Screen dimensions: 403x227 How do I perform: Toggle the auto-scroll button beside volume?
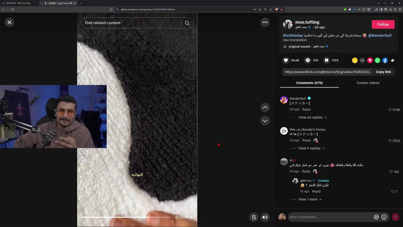point(254,217)
